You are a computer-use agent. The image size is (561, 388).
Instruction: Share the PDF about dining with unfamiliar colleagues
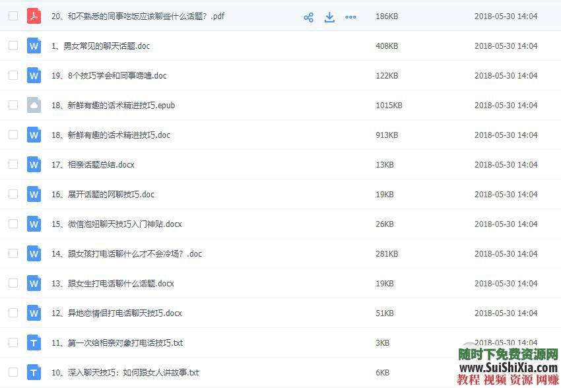tap(308, 16)
